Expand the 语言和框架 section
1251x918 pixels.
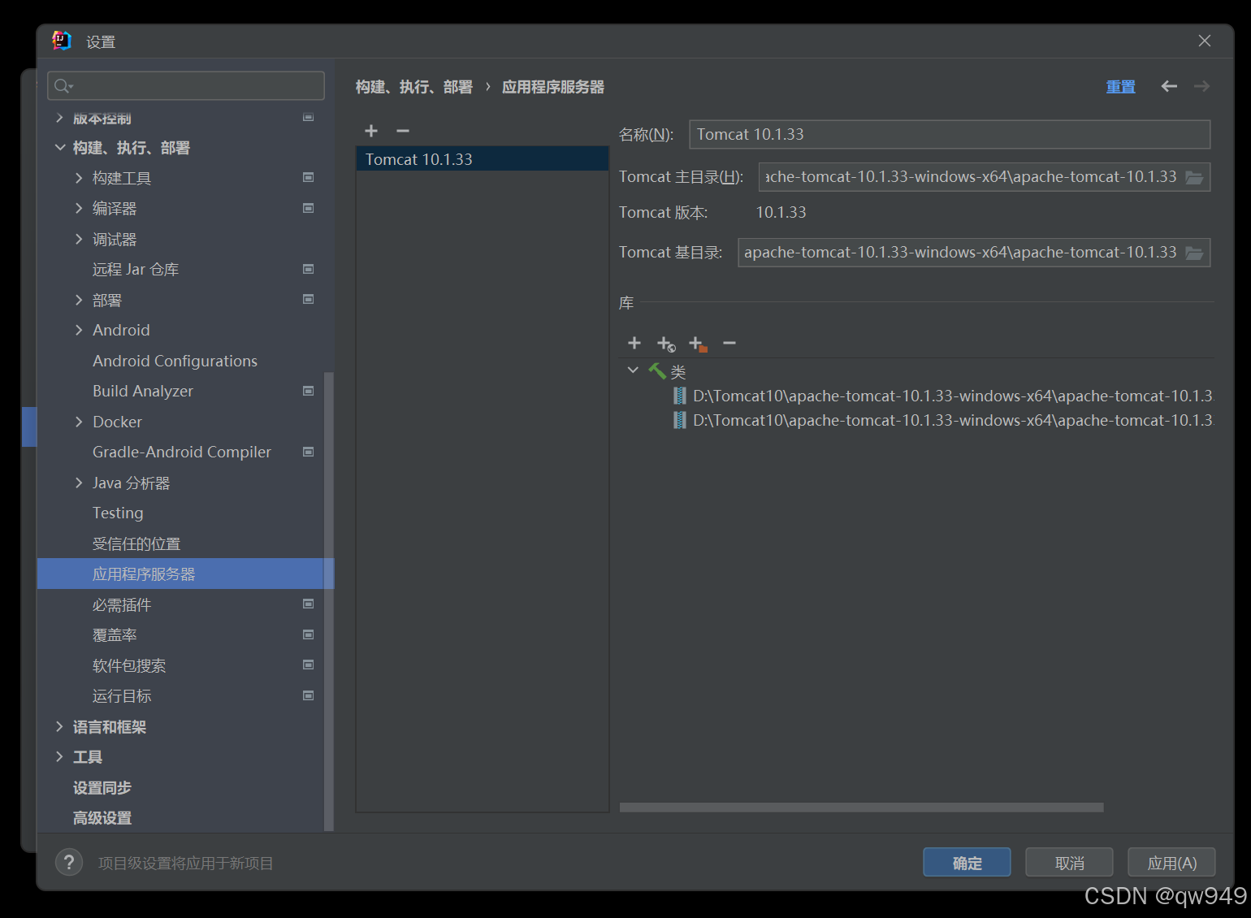point(59,726)
